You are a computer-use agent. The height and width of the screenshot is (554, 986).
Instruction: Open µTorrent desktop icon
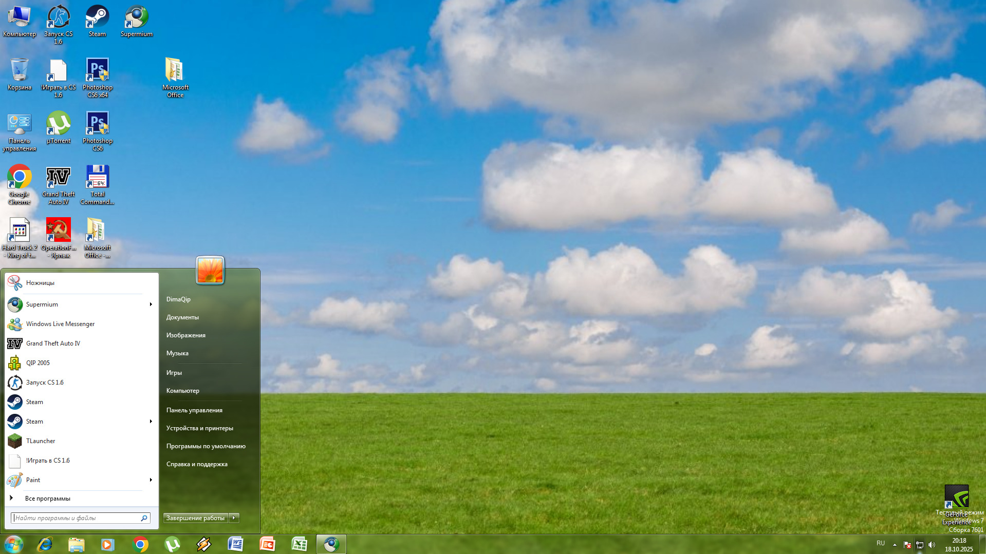tap(59, 127)
